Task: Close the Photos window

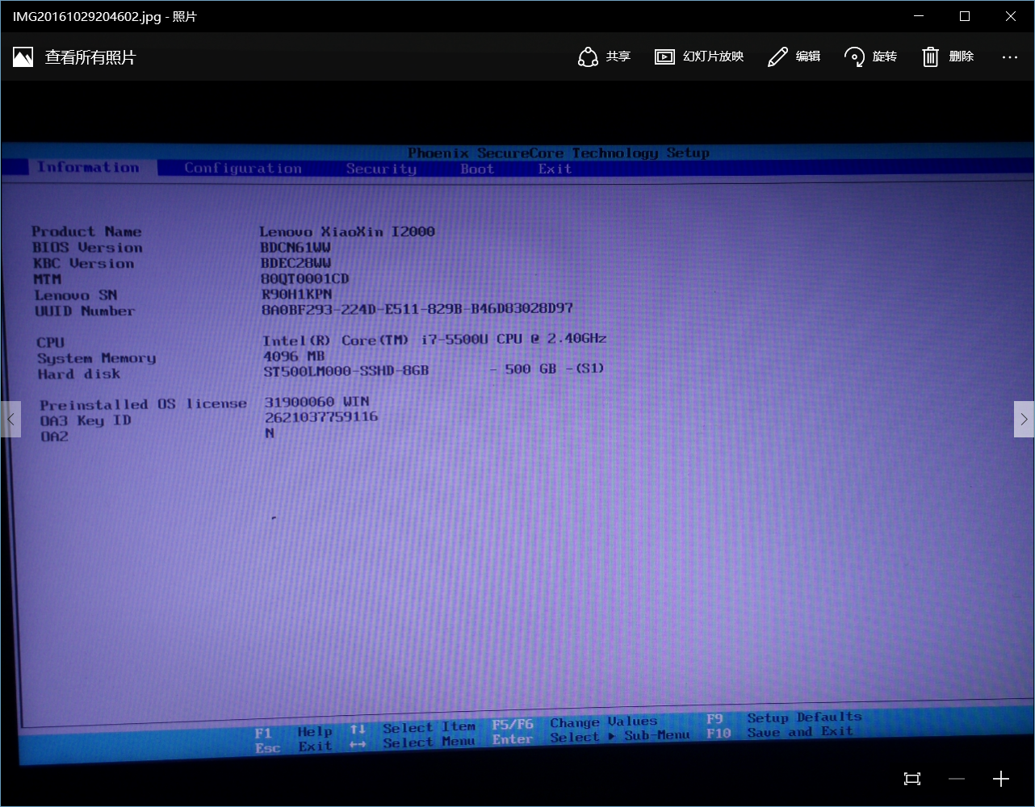Action: 1011,16
